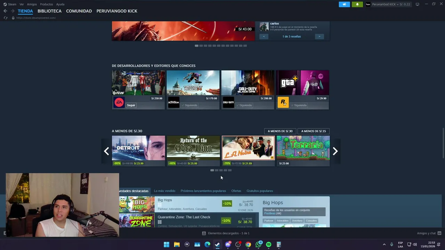Open the announcements megaphone icon

point(344,4)
